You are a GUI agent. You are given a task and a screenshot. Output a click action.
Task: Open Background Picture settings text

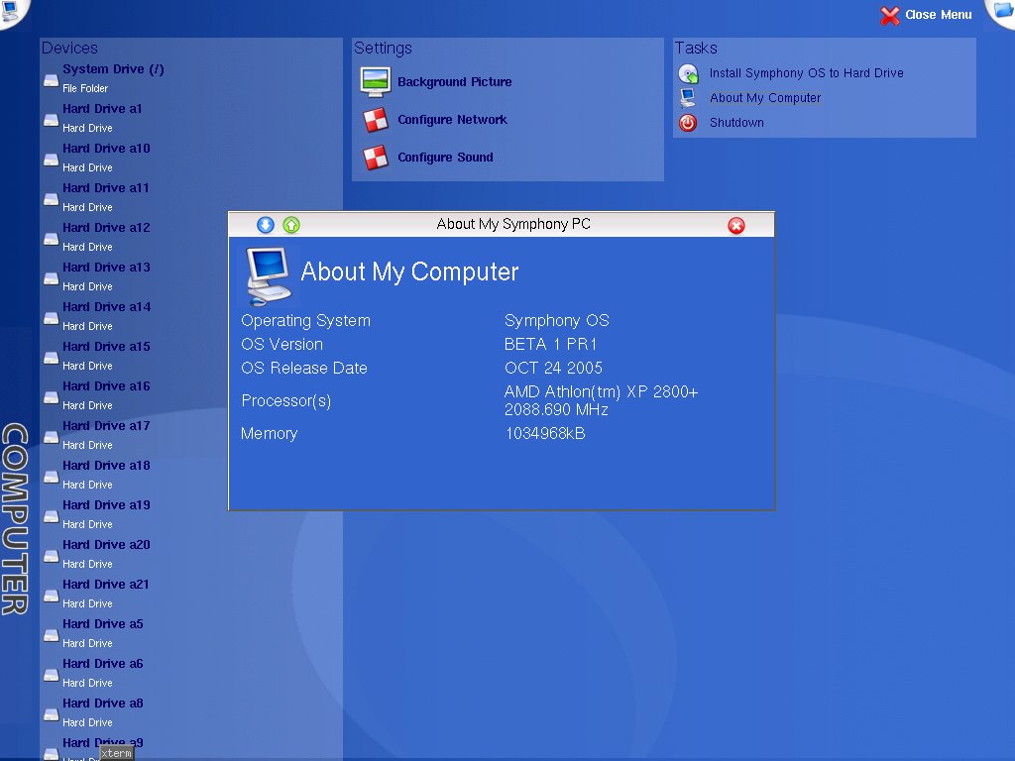(454, 82)
